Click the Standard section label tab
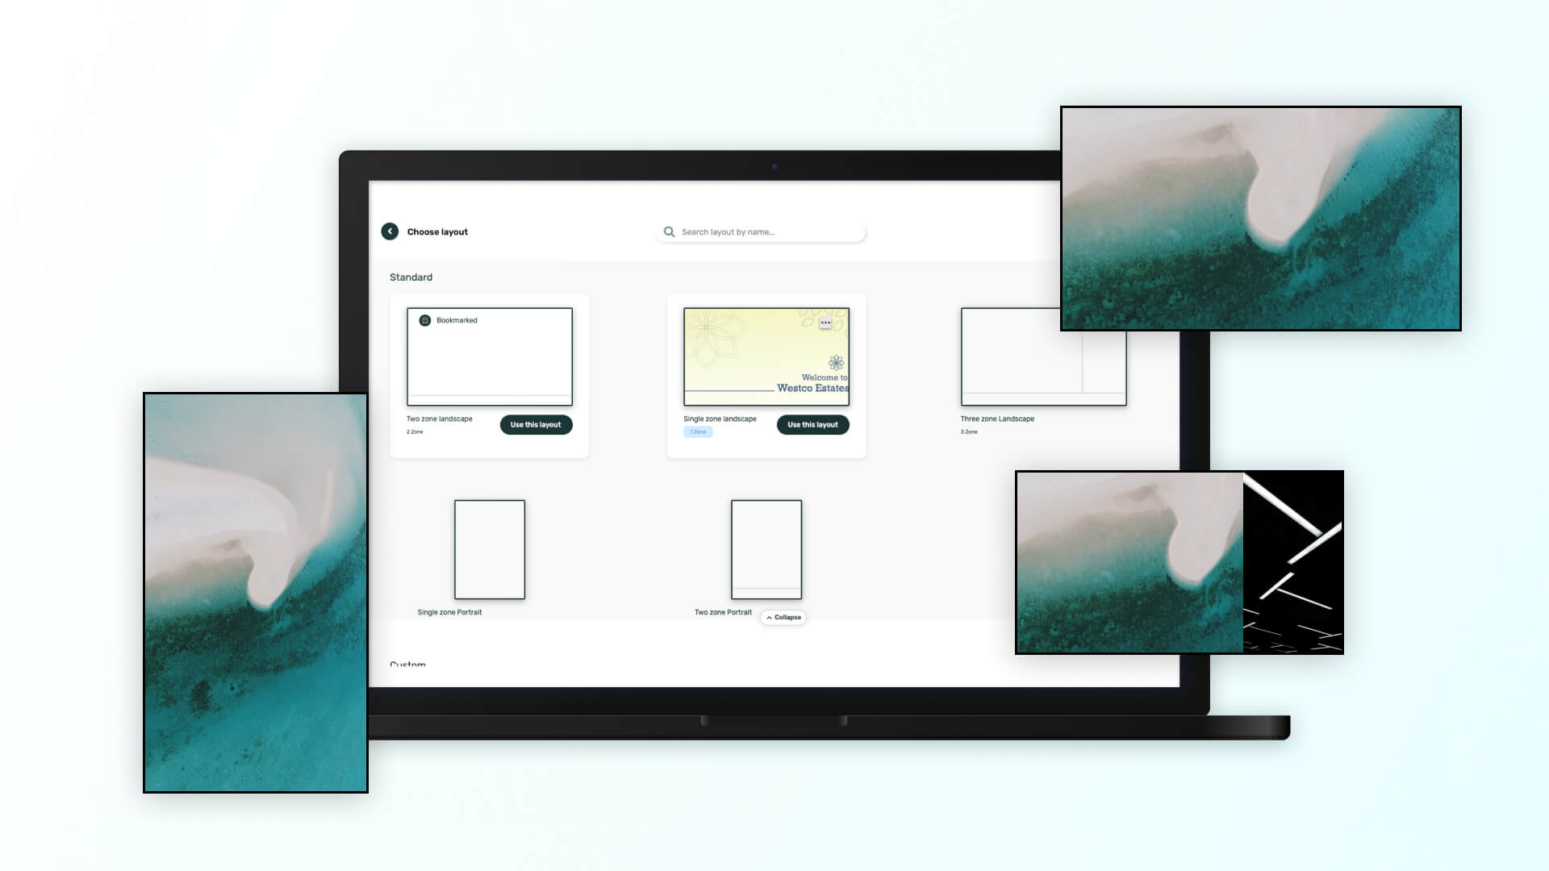The image size is (1549, 871). point(411,277)
